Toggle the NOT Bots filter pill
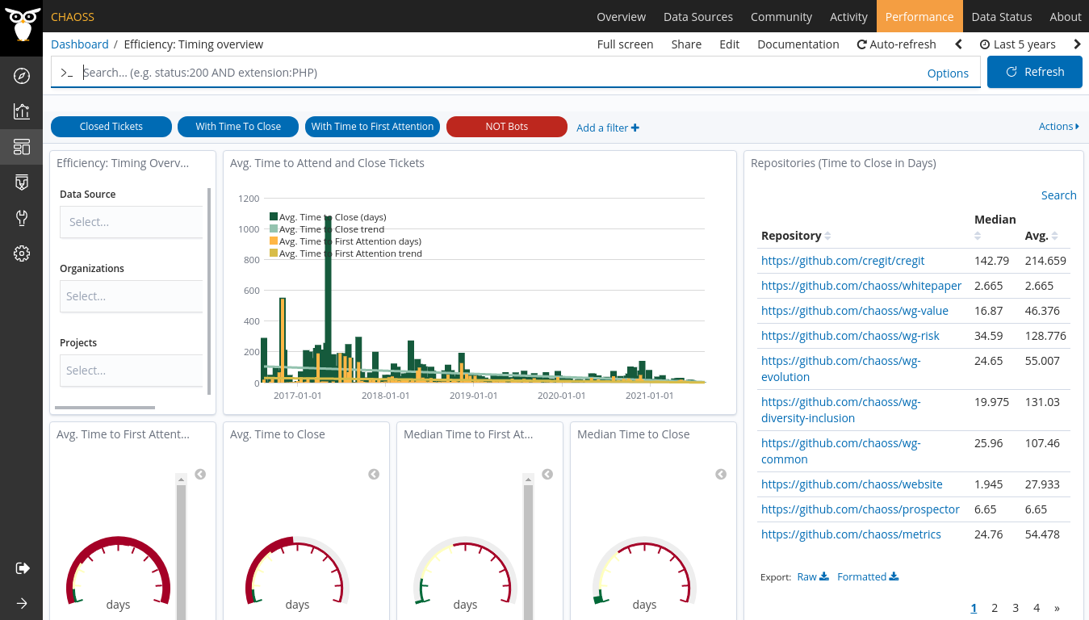The width and height of the screenshot is (1089, 620). tap(507, 127)
